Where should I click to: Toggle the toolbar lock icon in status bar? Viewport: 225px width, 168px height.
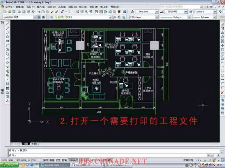214,160
